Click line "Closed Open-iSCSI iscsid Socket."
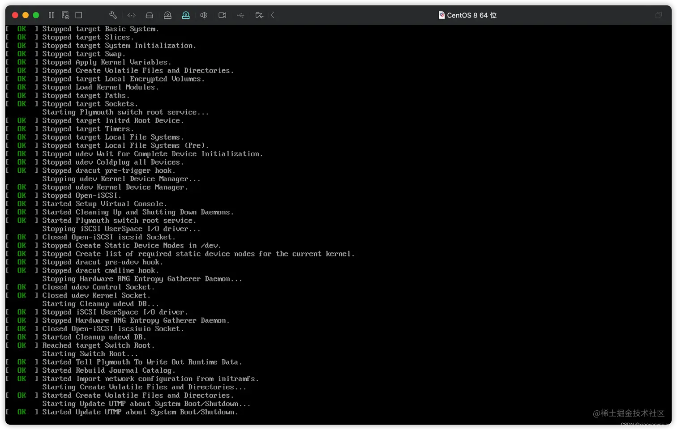This screenshot has height=430, width=677. [109, 237]
